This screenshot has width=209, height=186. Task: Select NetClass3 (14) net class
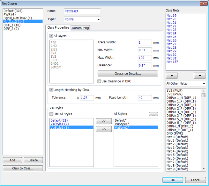(23, 22)
